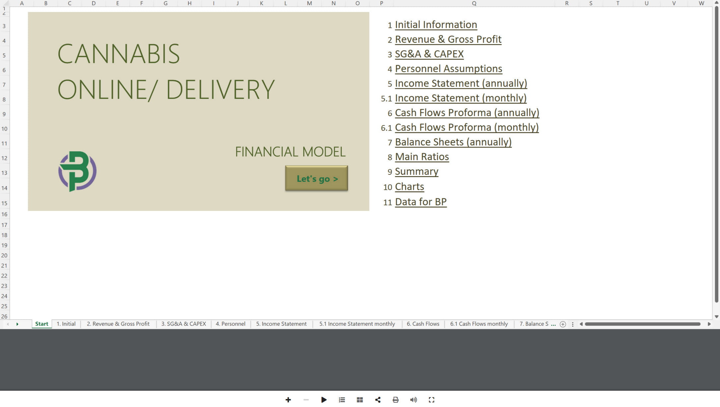Open the table of contents icon
The height and width of the screenshot is (407, 720).
click(342, 400)
